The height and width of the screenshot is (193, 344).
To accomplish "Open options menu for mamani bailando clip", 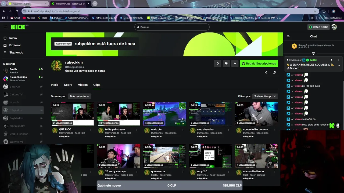I will tap(275, 172).
